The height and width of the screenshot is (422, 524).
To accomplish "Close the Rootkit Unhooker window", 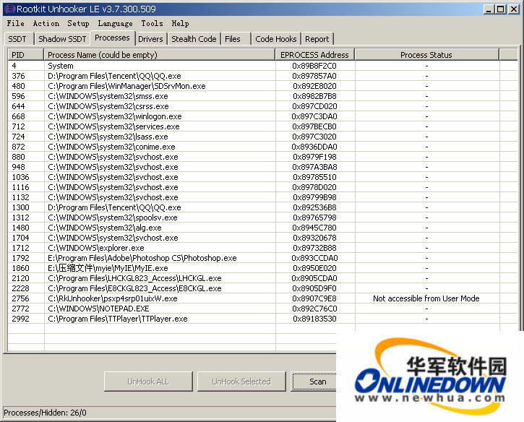I will [x=514, y=9].
